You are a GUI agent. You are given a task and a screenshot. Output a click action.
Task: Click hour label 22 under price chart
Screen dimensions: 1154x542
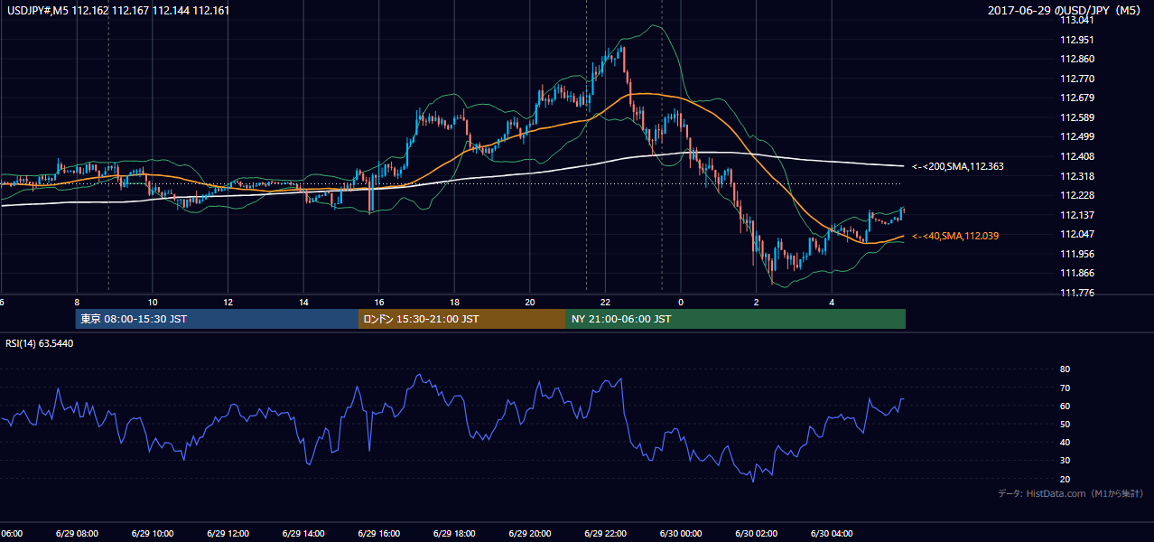pos(605,303)
